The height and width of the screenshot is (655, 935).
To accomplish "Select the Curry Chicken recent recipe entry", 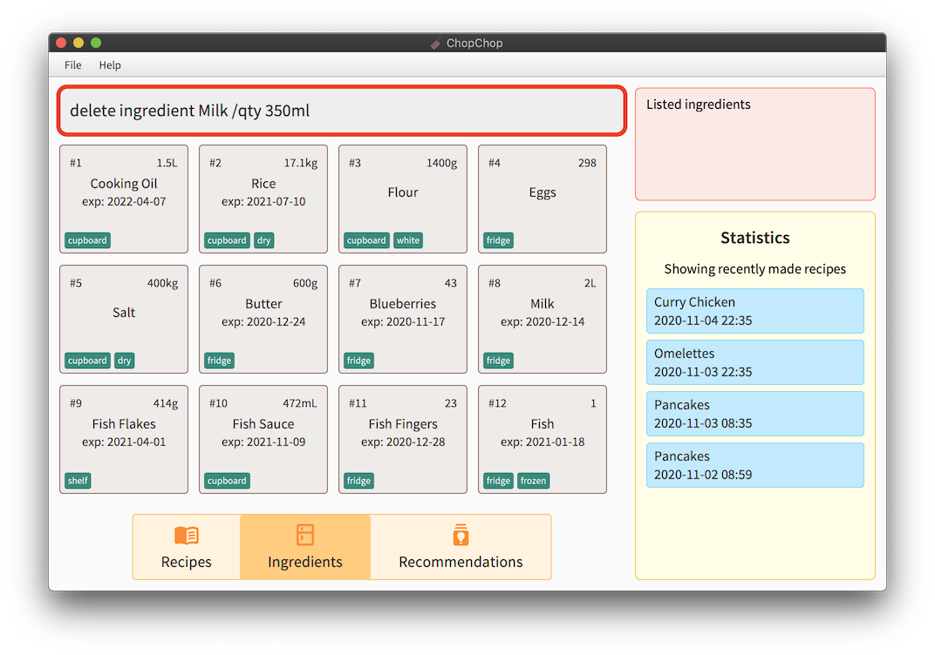I will [x=755, y=311].
